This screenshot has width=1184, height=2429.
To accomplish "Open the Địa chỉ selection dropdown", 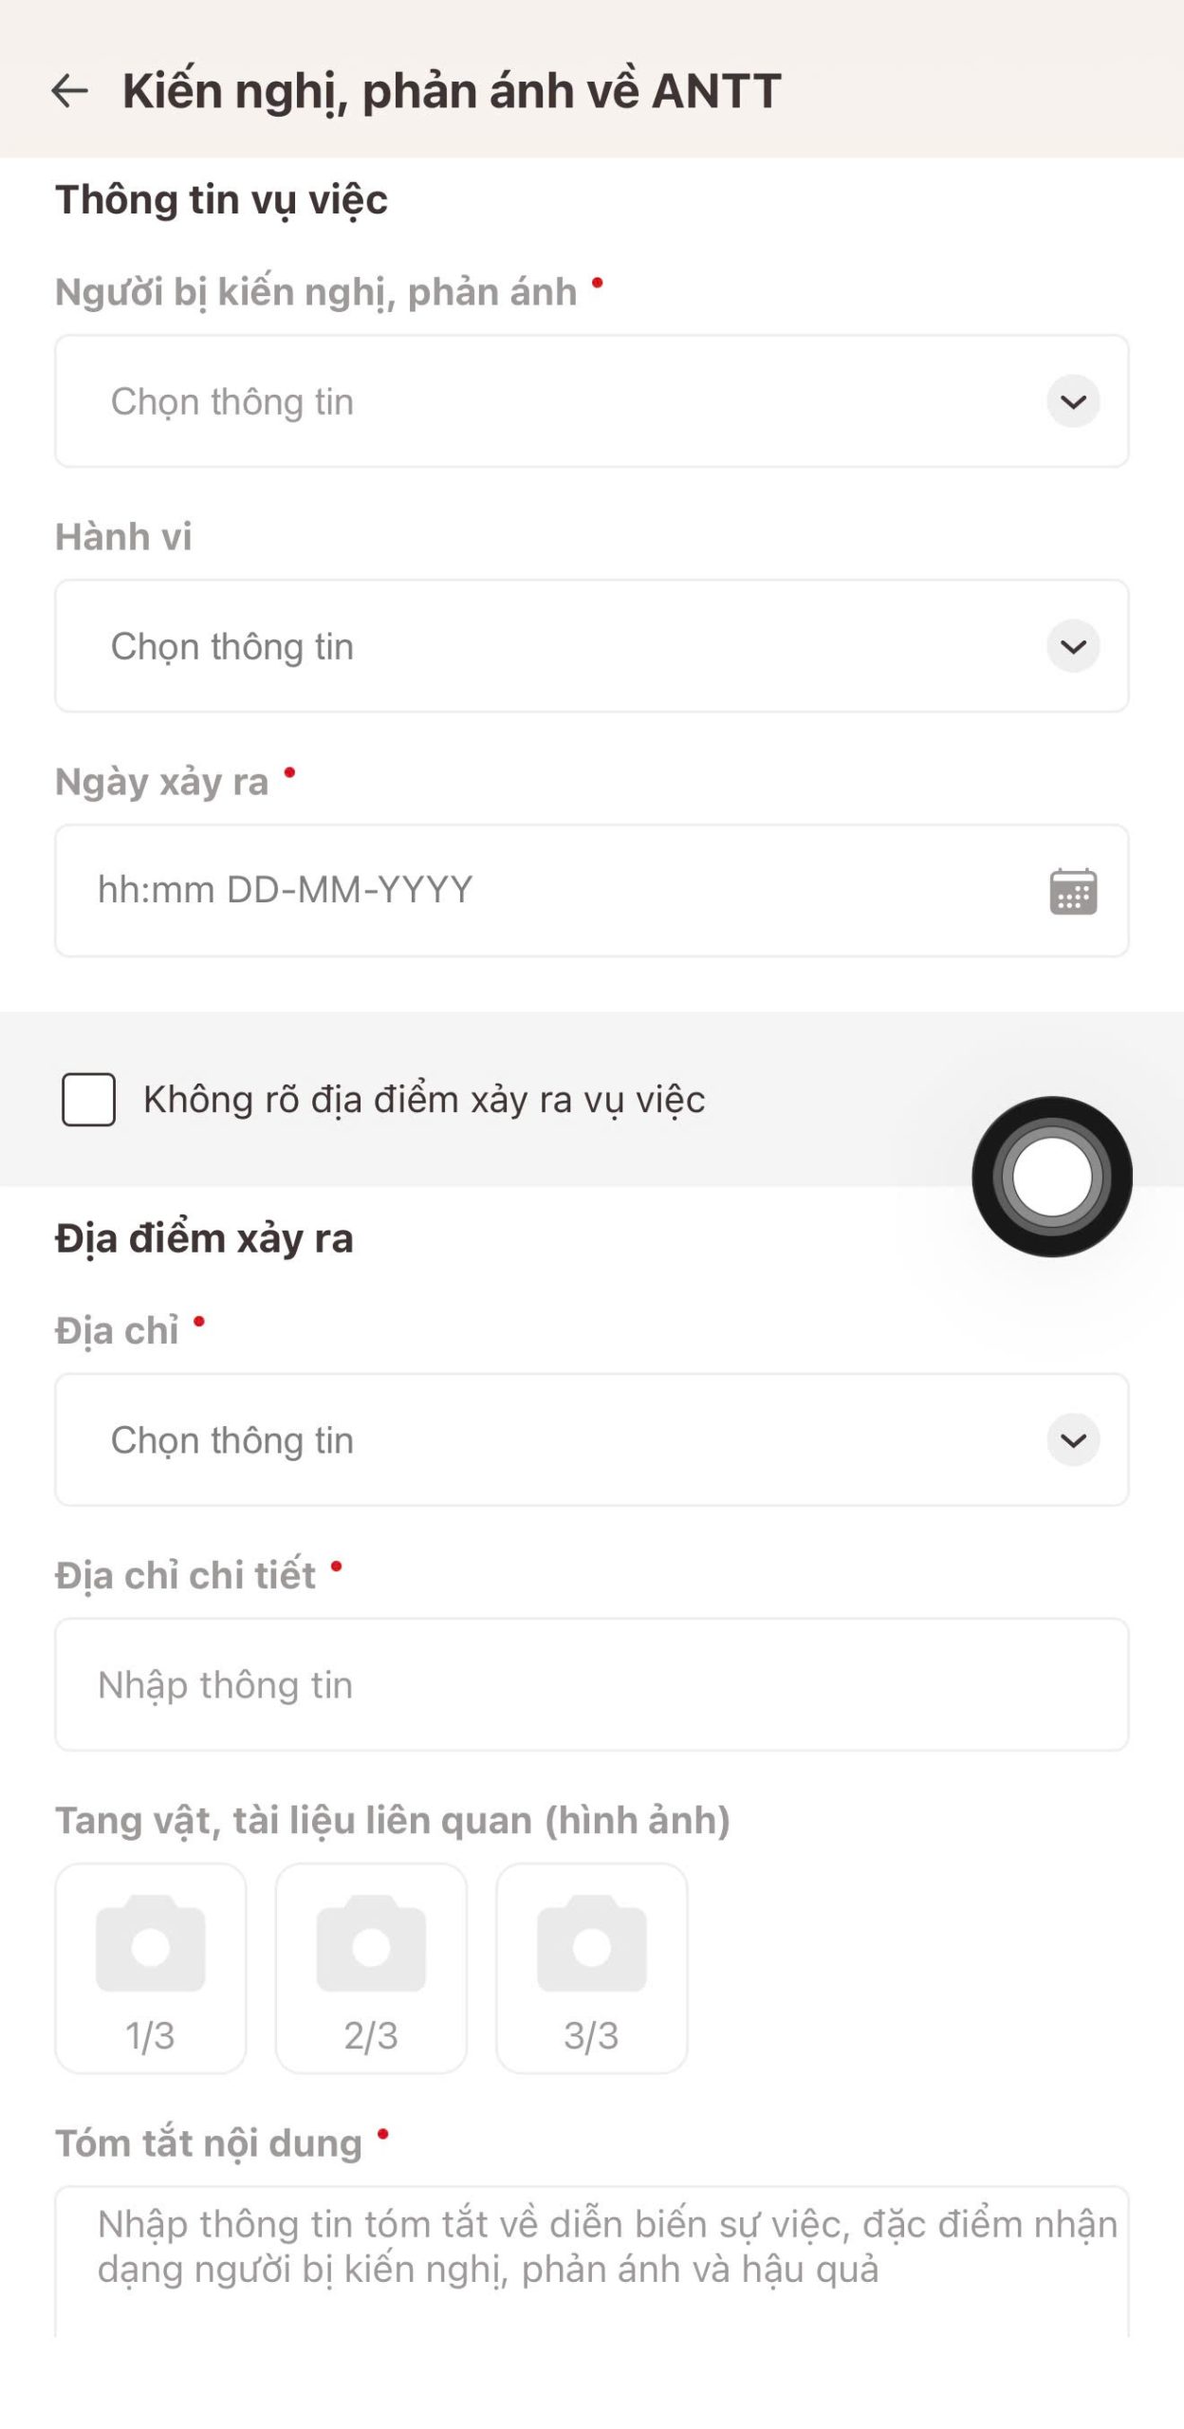I will [x=550, y=1440].
